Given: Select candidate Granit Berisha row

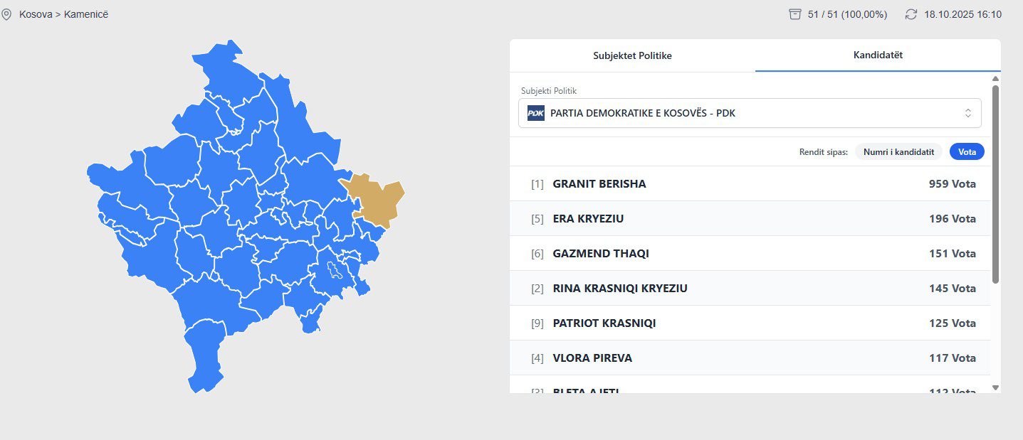Looking at the screenshot, I should pyautogui.click(x=750, y=184).
